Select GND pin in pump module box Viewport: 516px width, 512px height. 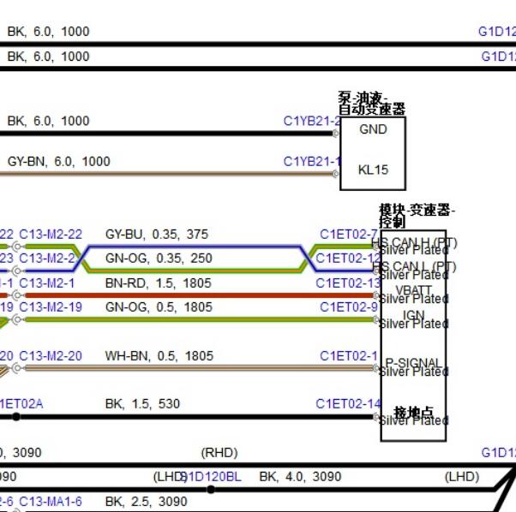[x=373, y=129]
